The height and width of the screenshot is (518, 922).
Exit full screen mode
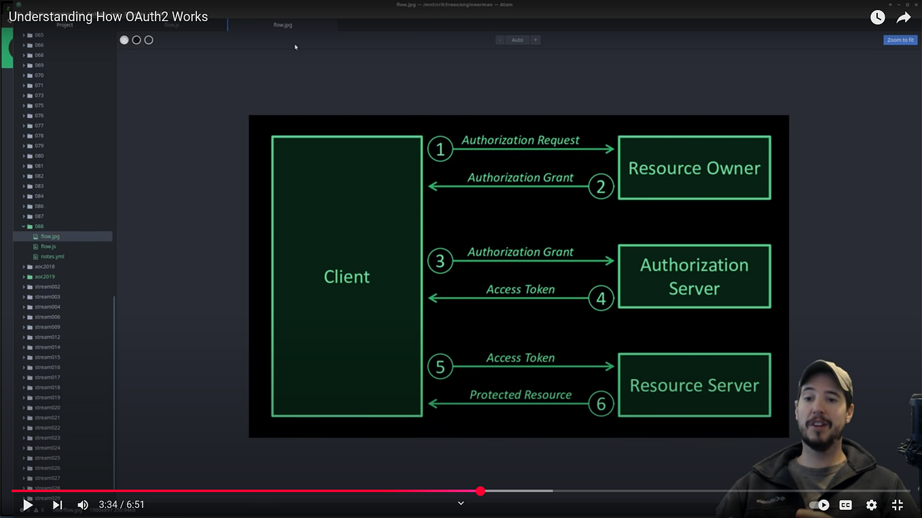tap(898, 504)
